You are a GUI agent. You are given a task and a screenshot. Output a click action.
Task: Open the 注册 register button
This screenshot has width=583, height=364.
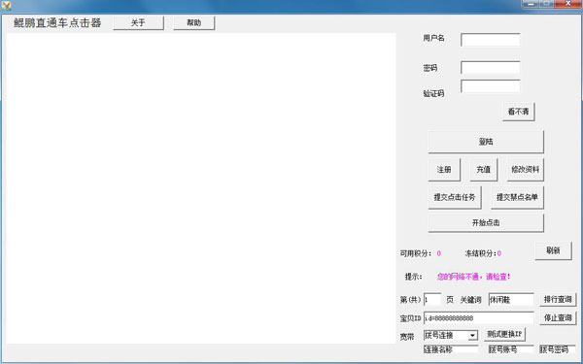click(444, 169)
